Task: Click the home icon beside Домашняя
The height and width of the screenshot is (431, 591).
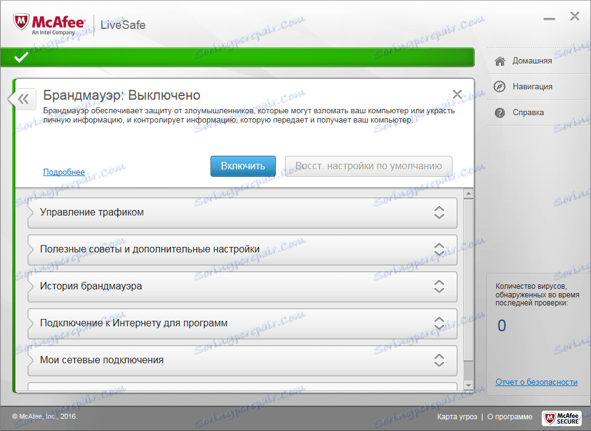Action: click(500, 61)
